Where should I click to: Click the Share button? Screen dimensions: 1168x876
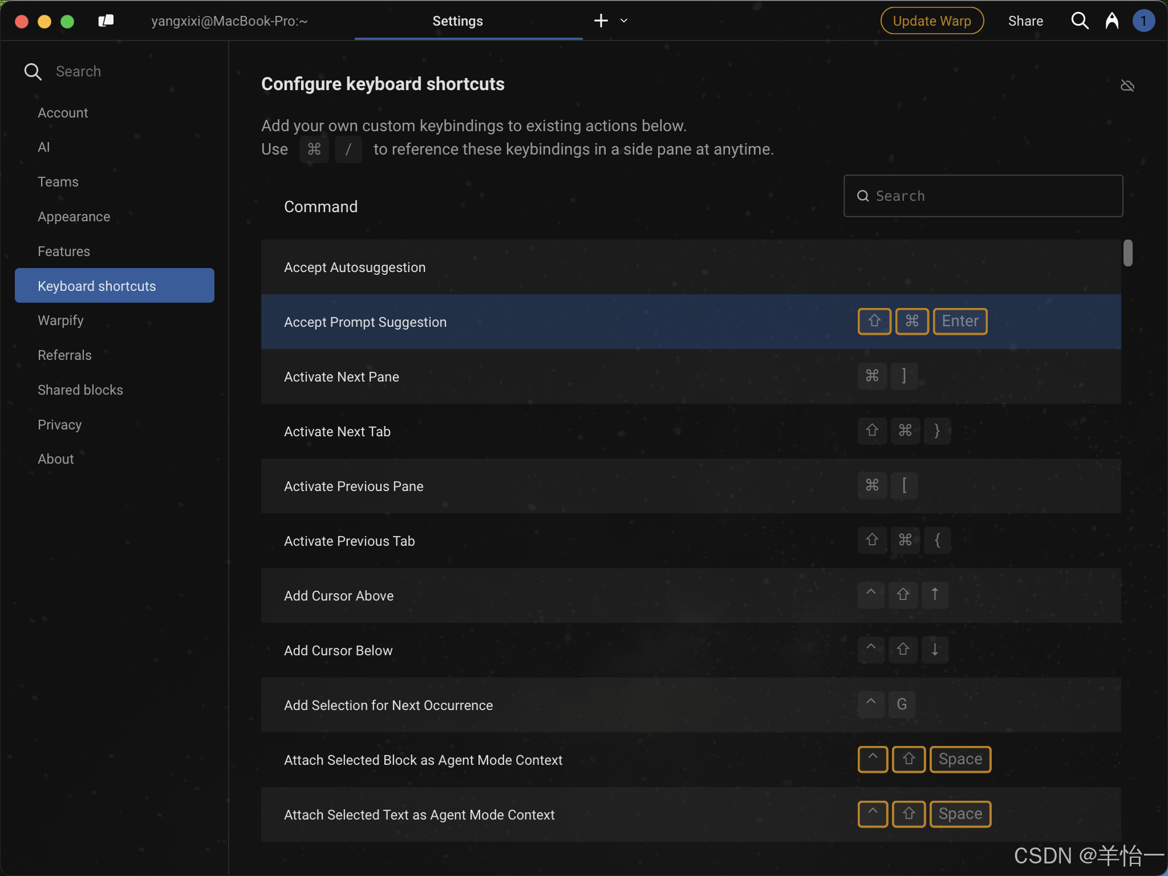pyautogui.click(x=1025, y=21)
